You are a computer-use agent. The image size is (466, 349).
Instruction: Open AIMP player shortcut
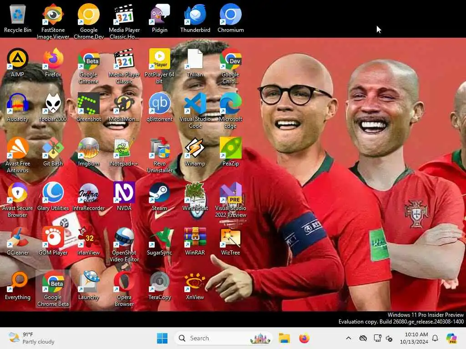pyautogui.click(x=18, y=63)
